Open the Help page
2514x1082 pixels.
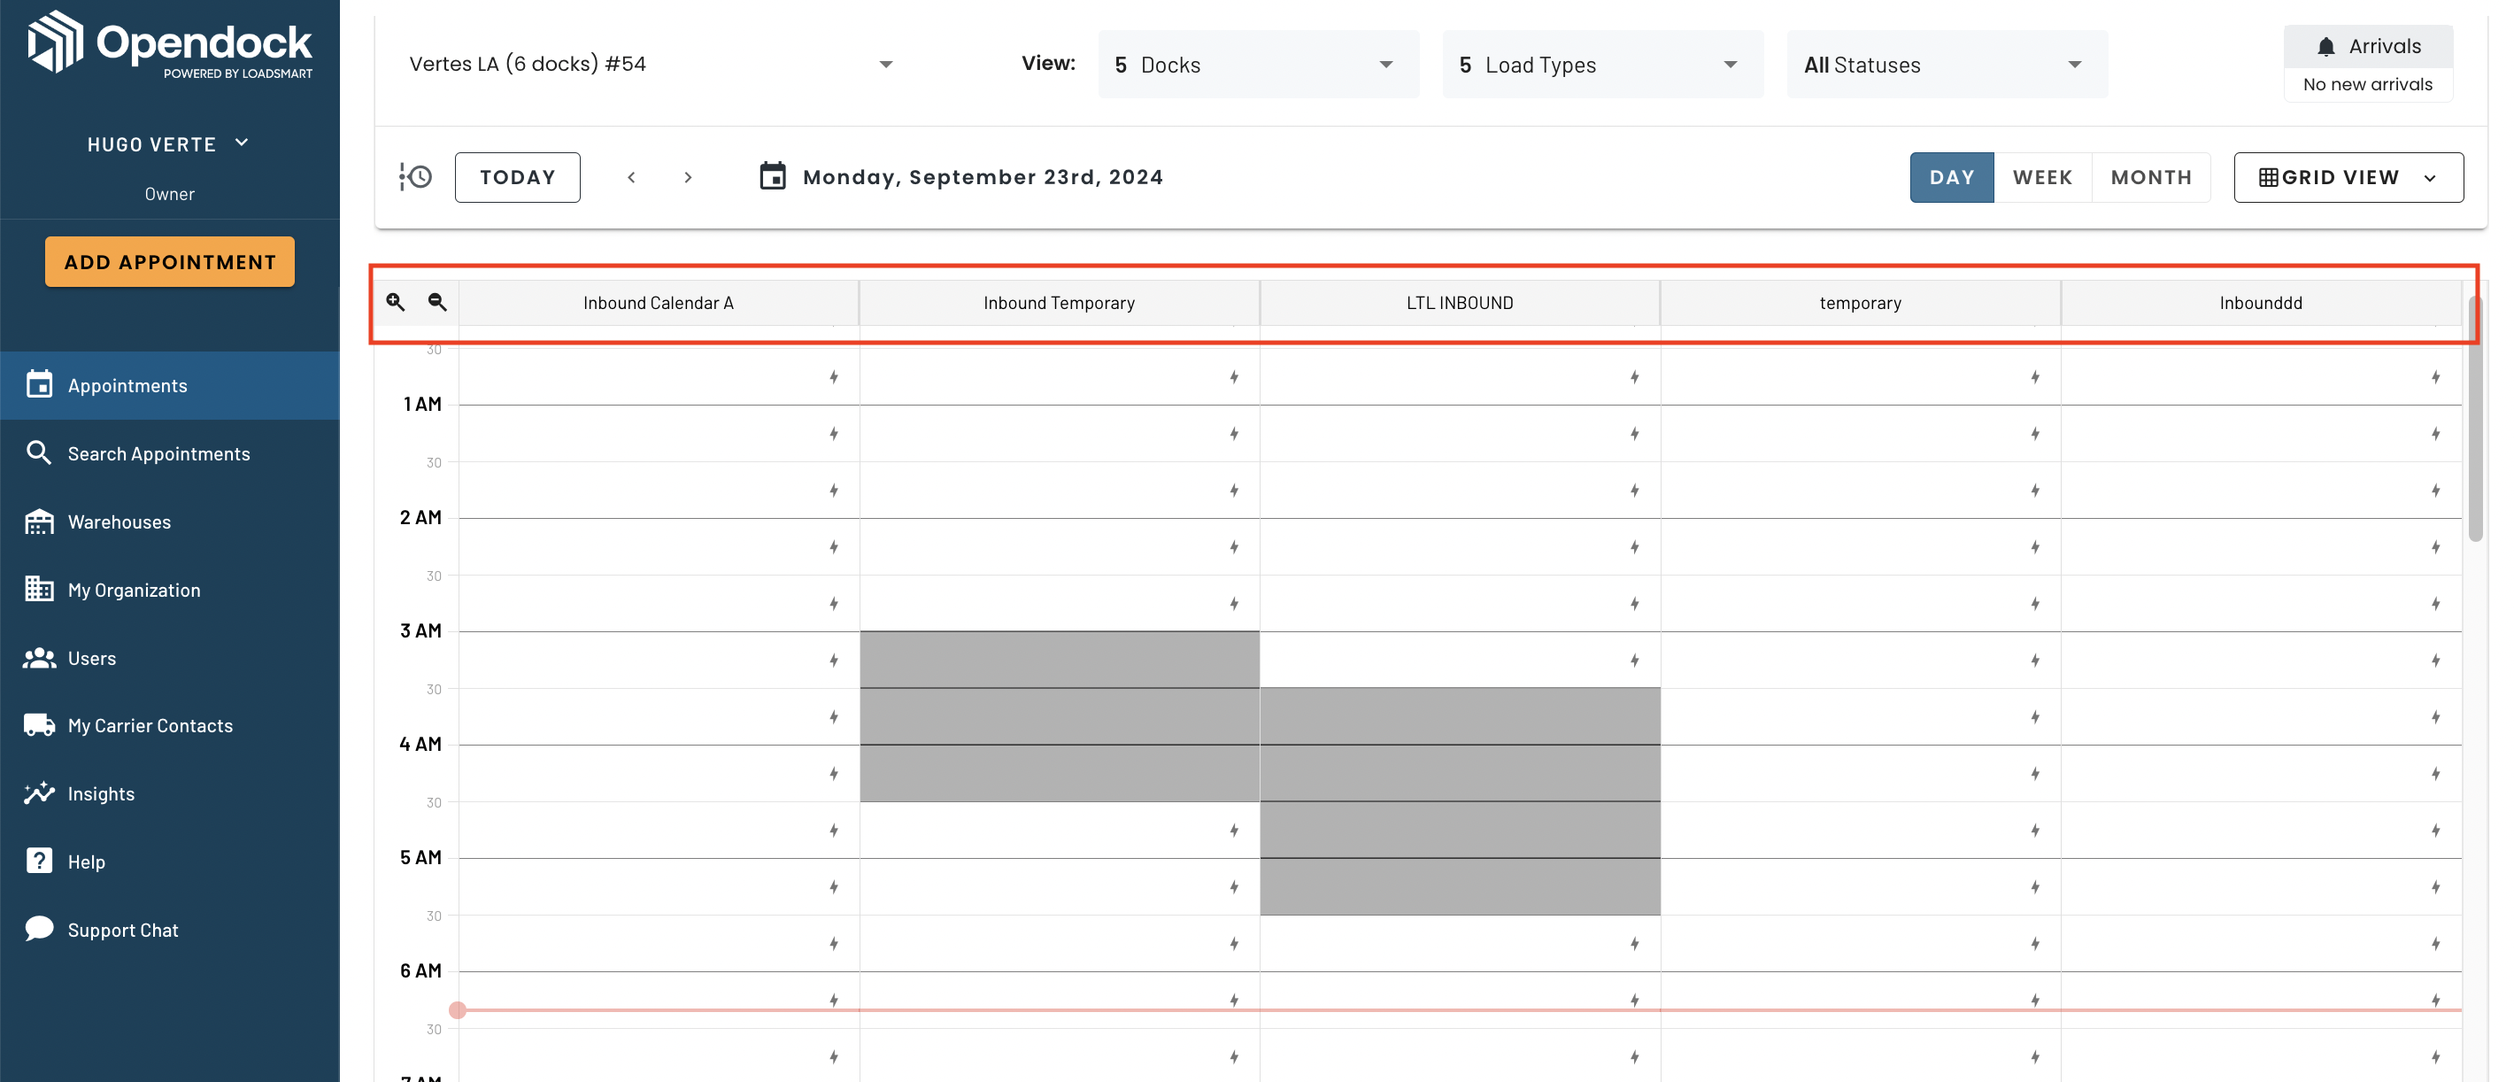[170, 862]
